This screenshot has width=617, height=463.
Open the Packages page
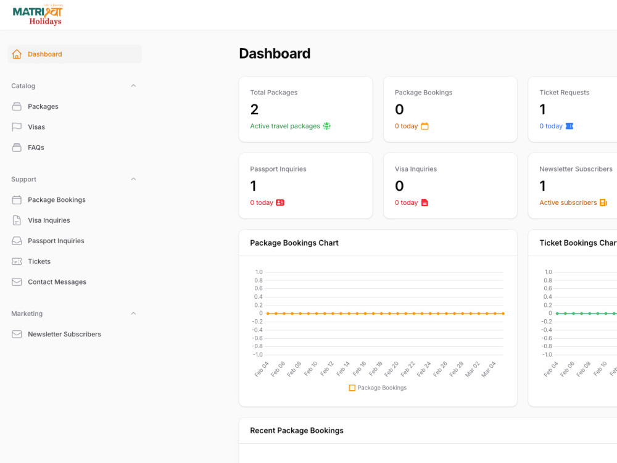point(75,106)
